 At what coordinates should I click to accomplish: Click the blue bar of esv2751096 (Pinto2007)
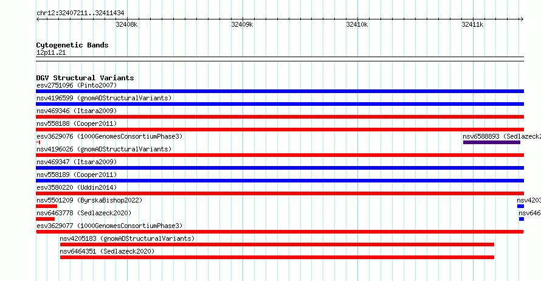[280, 91]
